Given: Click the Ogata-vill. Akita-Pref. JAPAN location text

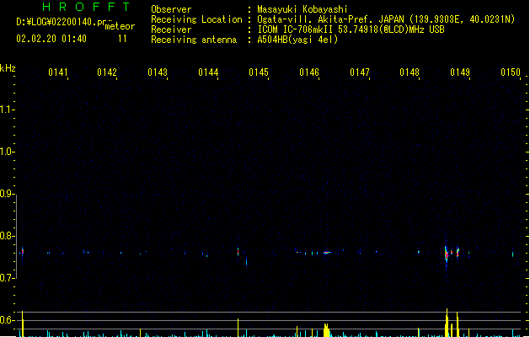Looking at the screenshot, I should [331, 19].
